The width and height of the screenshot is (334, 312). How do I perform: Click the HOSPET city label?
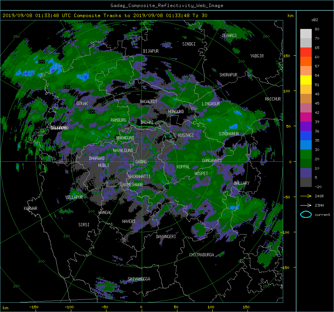pyautogui.click(x=201, y=174)
